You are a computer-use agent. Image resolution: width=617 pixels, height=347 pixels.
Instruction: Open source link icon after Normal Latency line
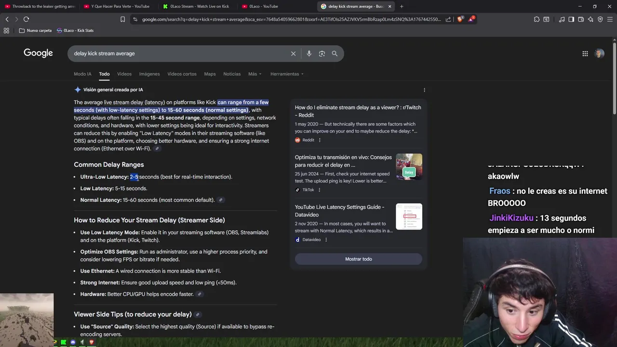click(221, 200)
